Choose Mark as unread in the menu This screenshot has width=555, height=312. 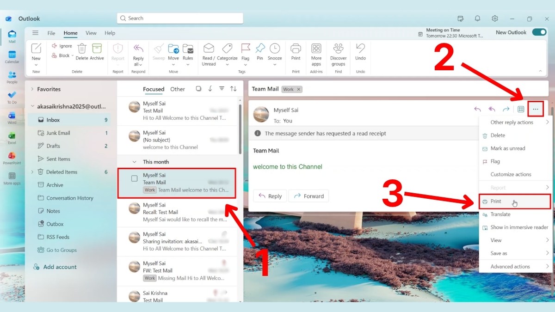point(515,148)
